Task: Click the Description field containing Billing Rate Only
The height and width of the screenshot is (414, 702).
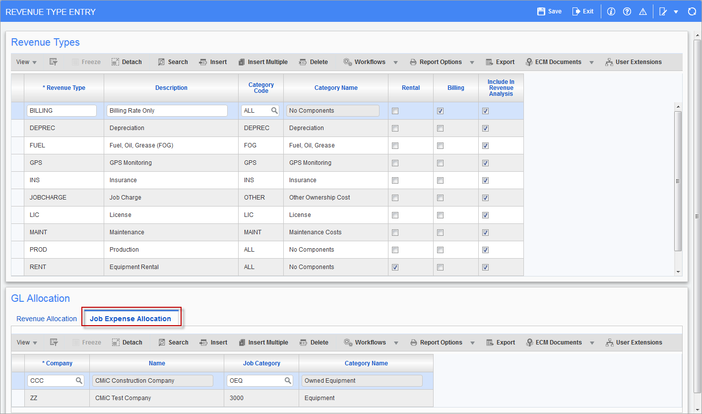Action: (167, 111)
